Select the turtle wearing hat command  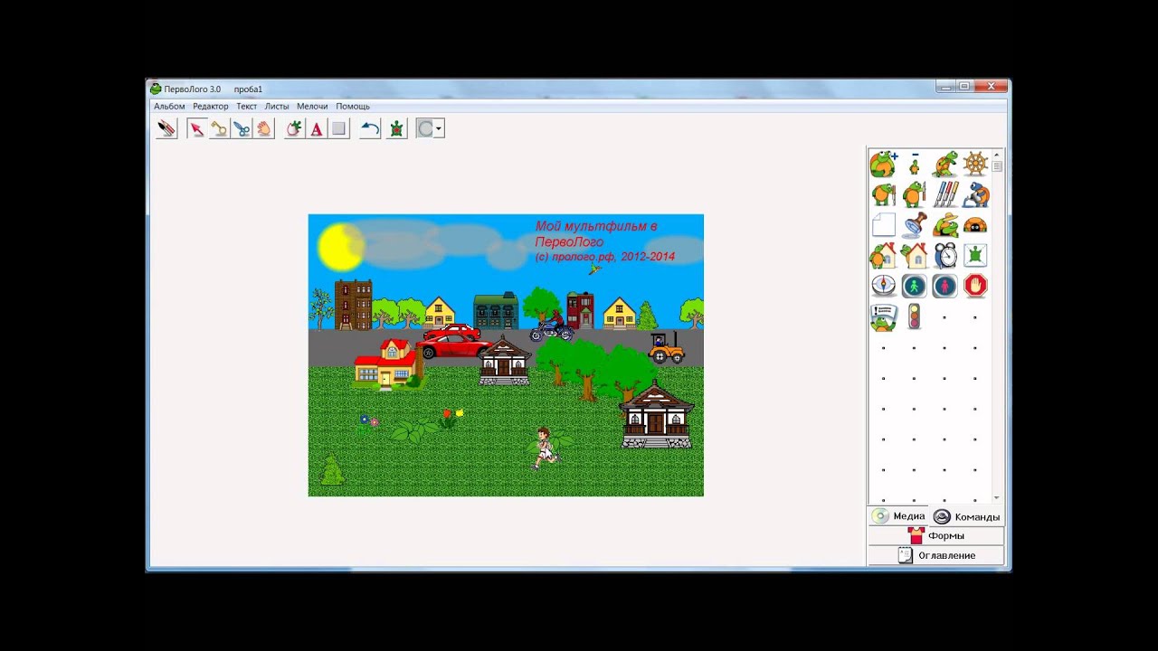click(x=945, y=224)
